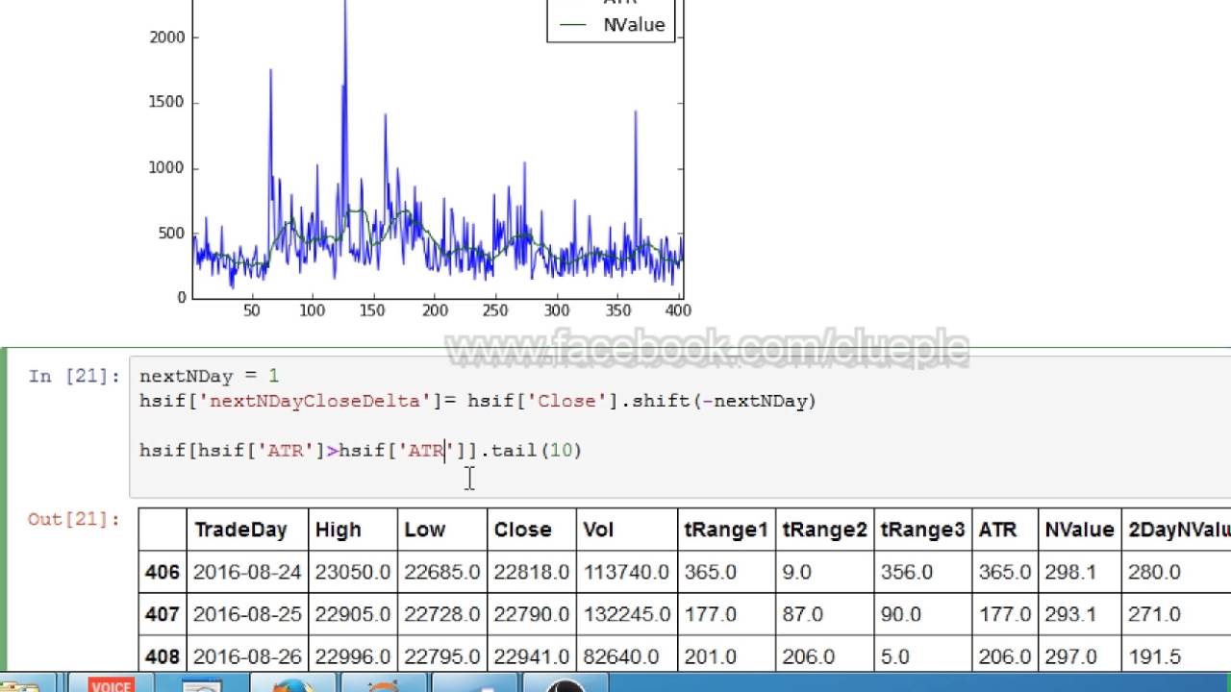Click TradeDay cell 2016-08-25
The height and width of the screenshot is (692, 1231).
click(247, 614)
